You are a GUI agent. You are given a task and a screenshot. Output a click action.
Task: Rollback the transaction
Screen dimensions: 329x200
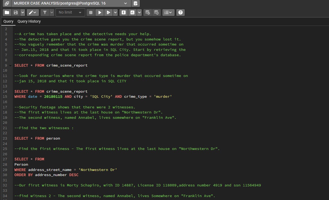[x=156, y=13]
